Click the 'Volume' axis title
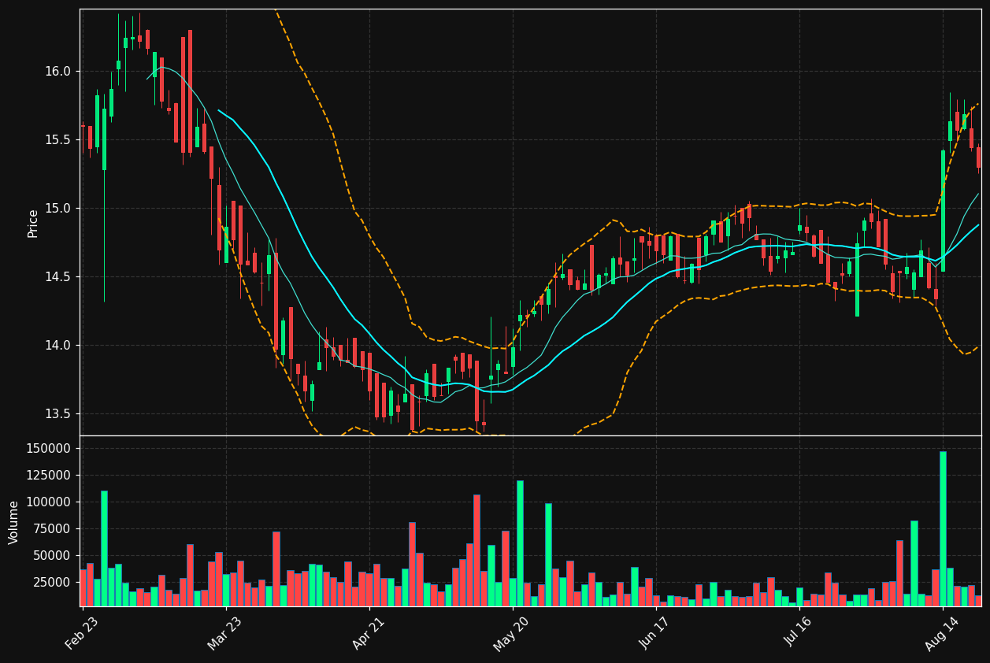This screenshot has width=990, height=663. [14, 522]
